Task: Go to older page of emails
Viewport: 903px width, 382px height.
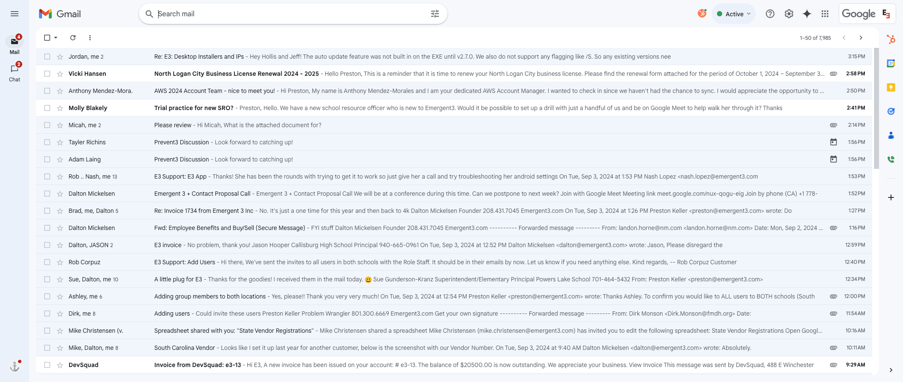Action: pyautogui.click(x=861, y=38)
